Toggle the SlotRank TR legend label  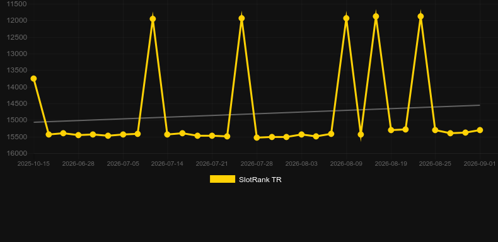pyautogui.click(x=260, y=180)
